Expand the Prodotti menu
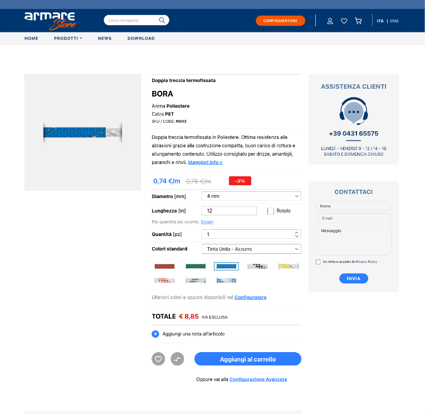The width and height of the screenshot is (425, 414). [68, 38]
